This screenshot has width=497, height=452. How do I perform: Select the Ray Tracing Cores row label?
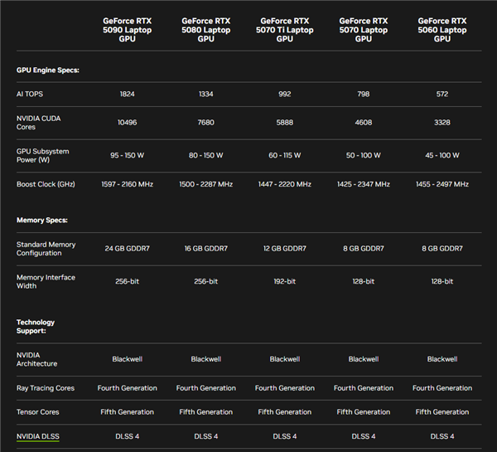(46, 388)
